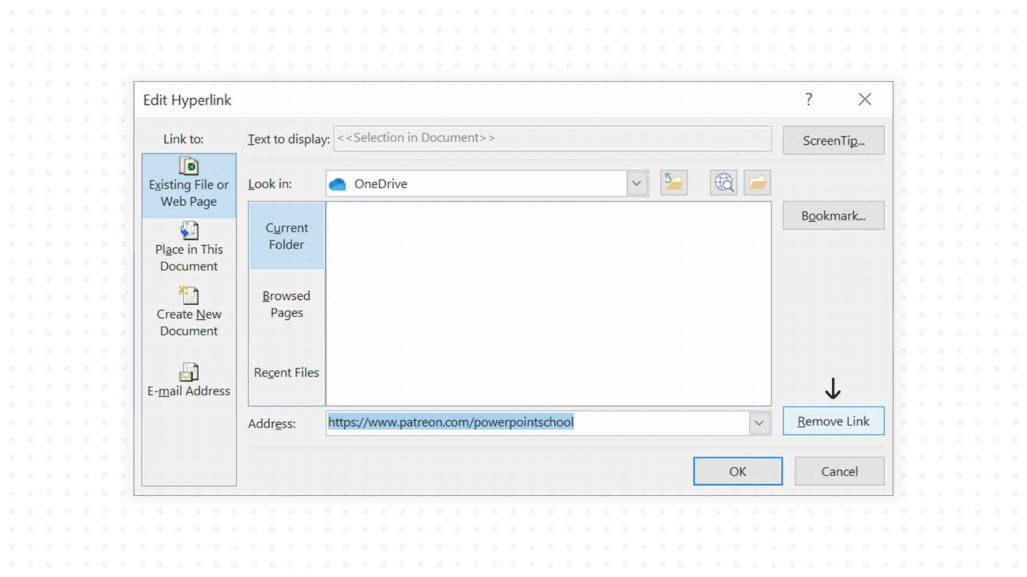Click the Browse the Web globe icon
The height and width of the screenshot is (577, 1027).
[723, 182]
